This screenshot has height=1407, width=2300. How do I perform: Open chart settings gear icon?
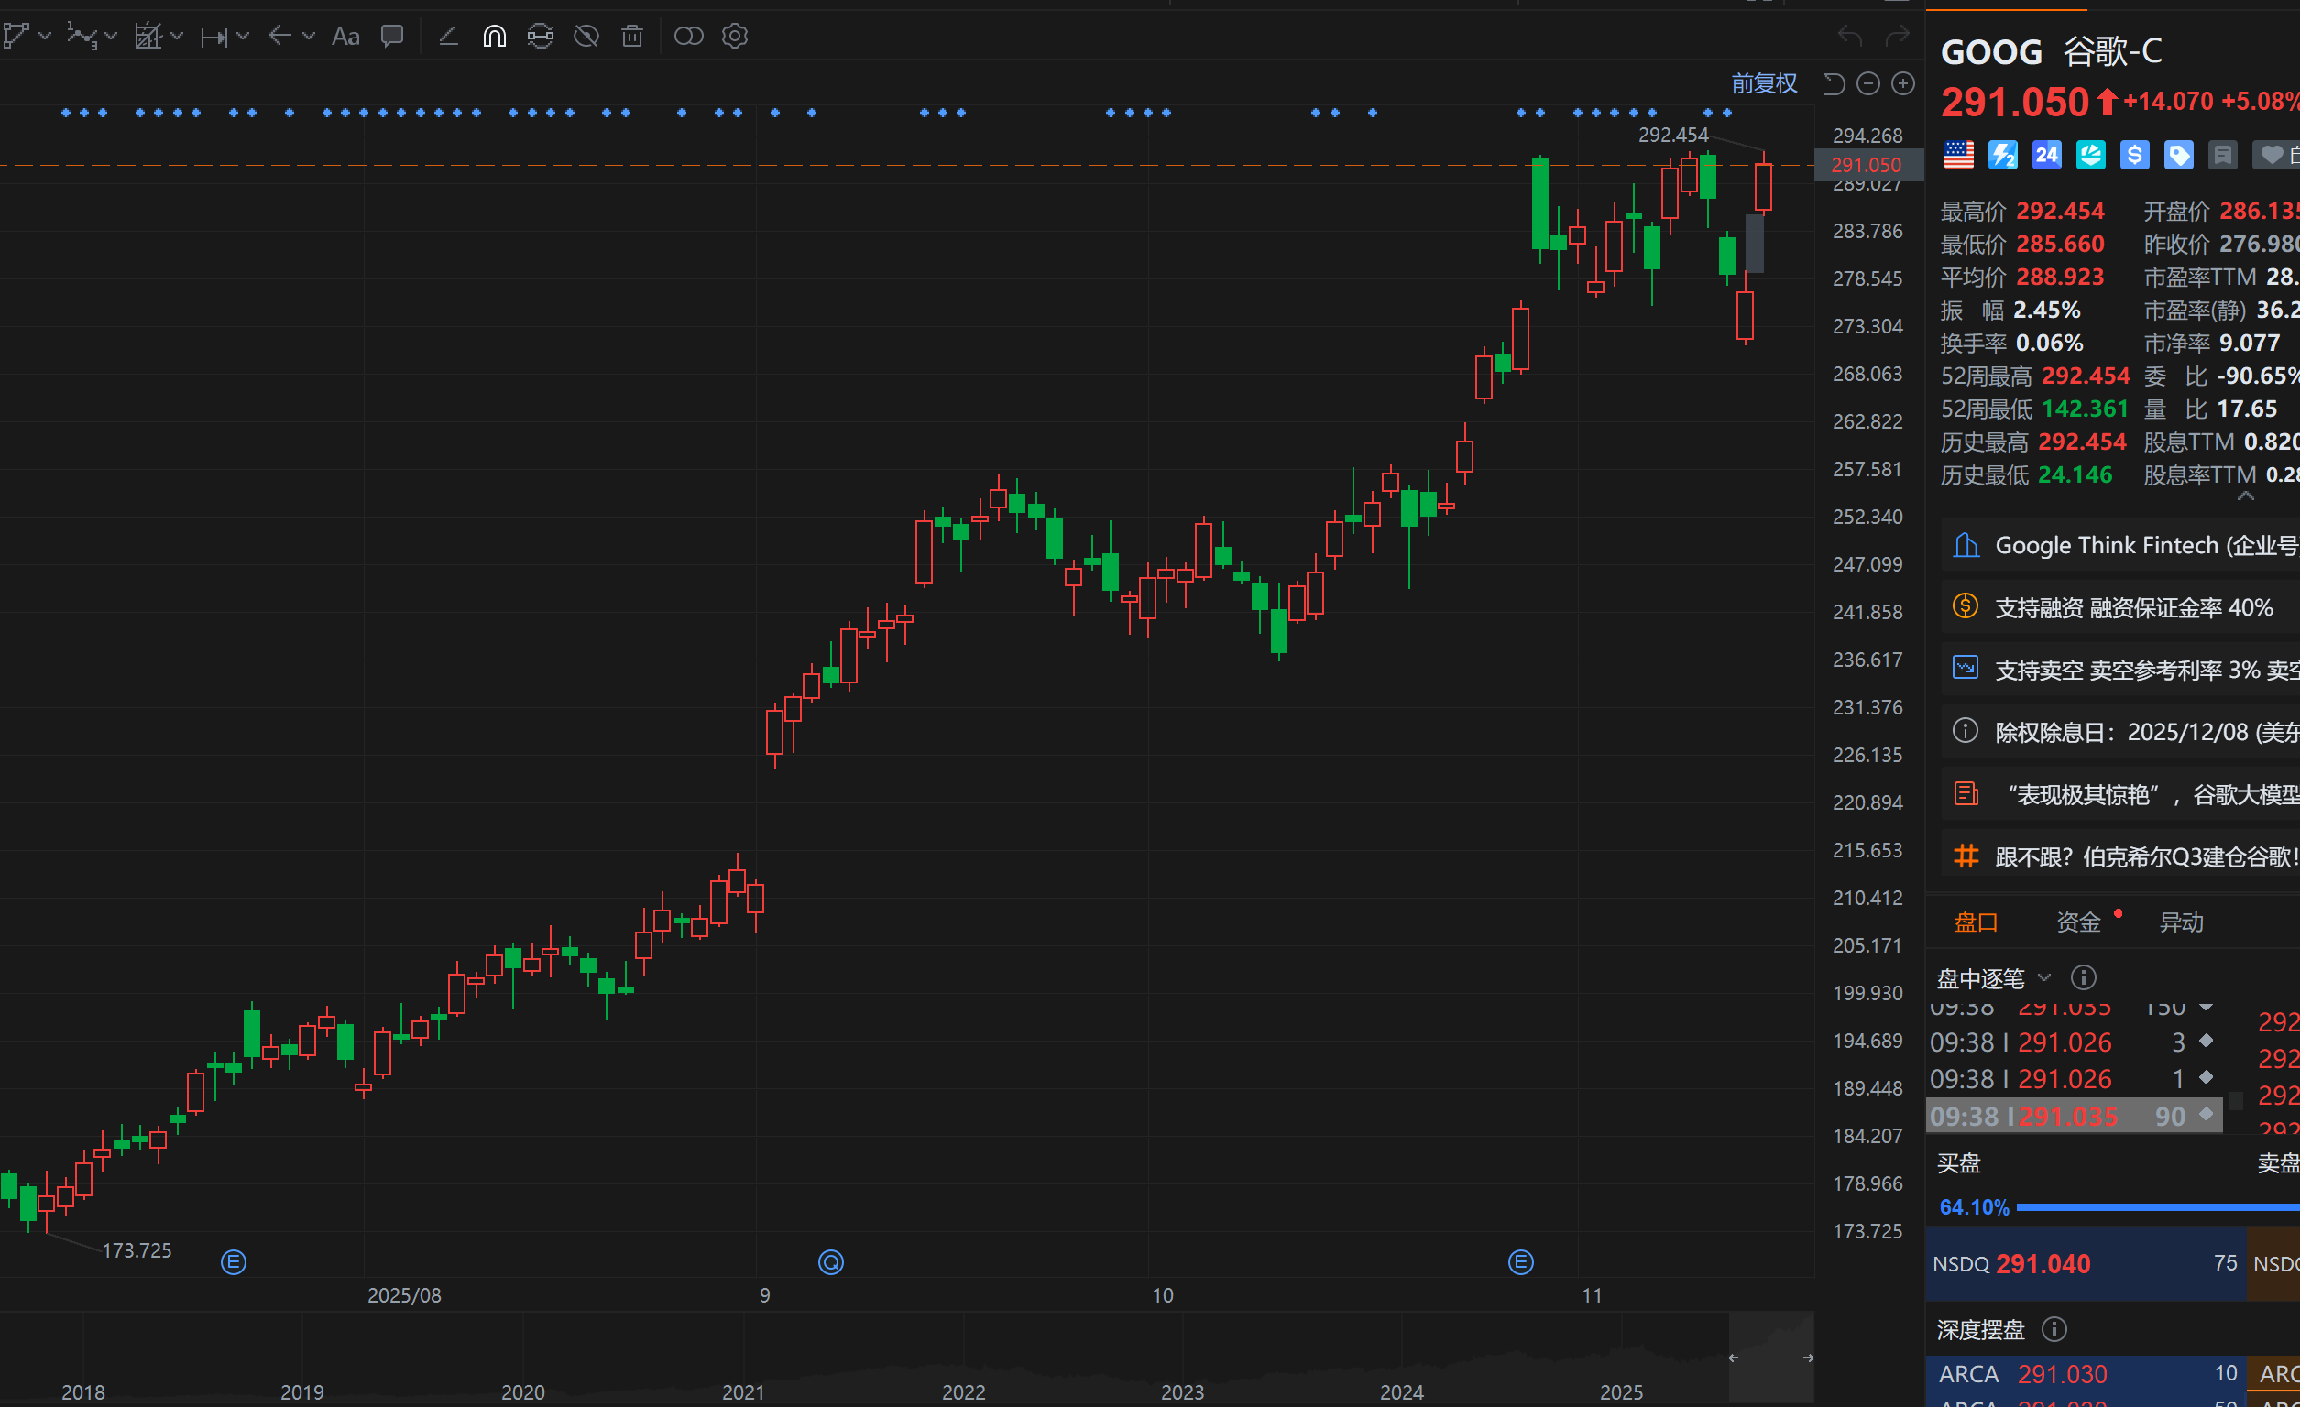pos(735,37)
